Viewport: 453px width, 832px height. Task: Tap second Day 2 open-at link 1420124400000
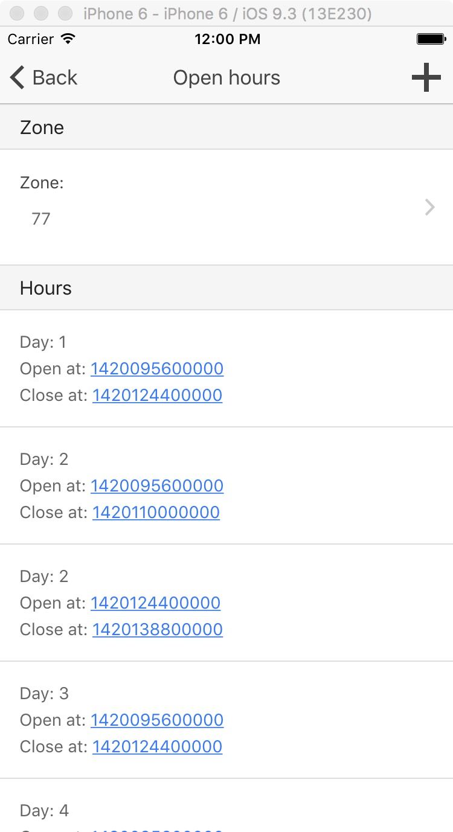click(155, 603)
